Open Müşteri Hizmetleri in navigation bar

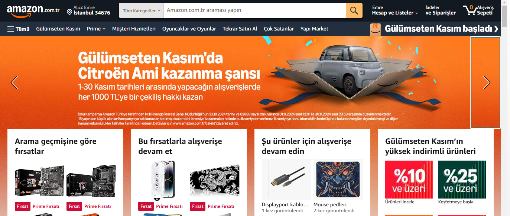click(x=134, y=29)
